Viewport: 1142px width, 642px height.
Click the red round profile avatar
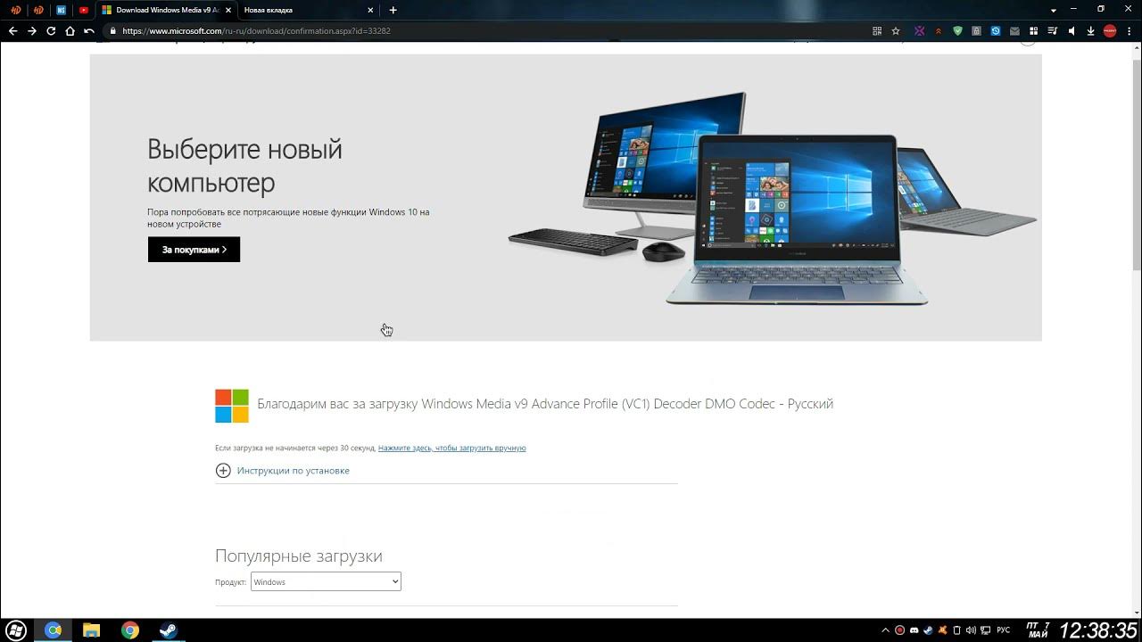[1110, 31]
